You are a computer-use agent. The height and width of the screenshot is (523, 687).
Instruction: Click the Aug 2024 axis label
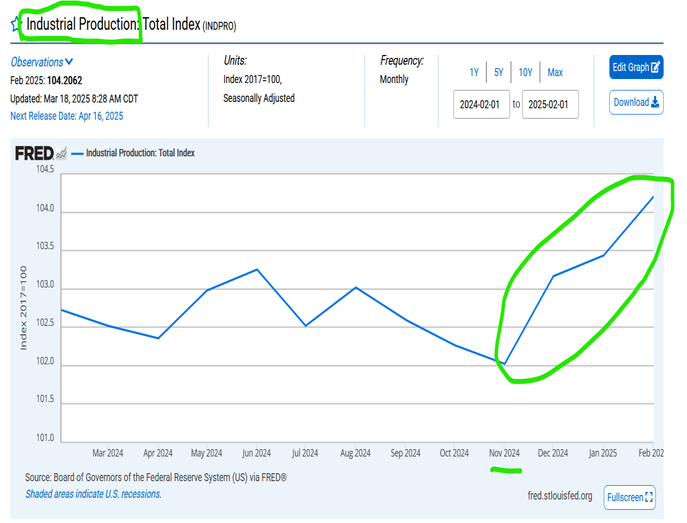(355, 453)
